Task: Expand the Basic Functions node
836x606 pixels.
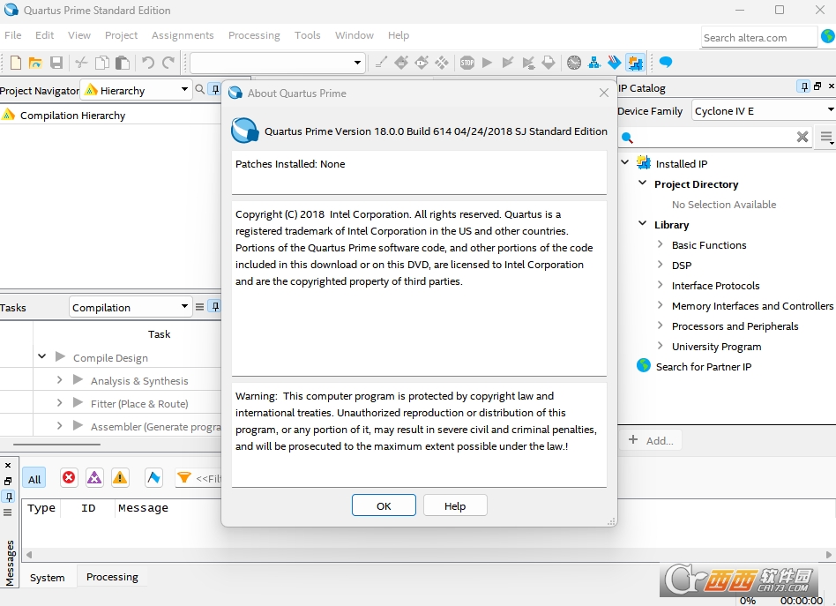Action: click(660, 243)
